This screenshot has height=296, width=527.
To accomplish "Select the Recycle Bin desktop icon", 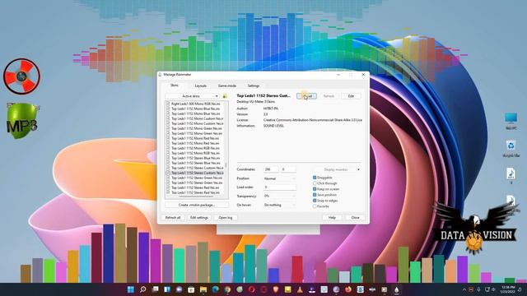I will click(x=511, y=148).
